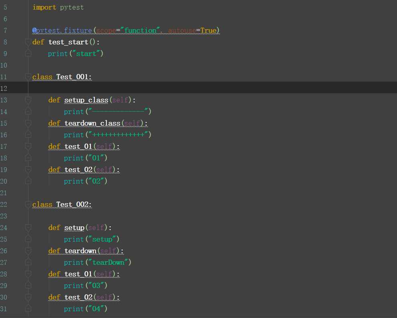Fold the setup_class method on line 13
The width and height of the screenshot is (397, 318).
pos(28,100)
